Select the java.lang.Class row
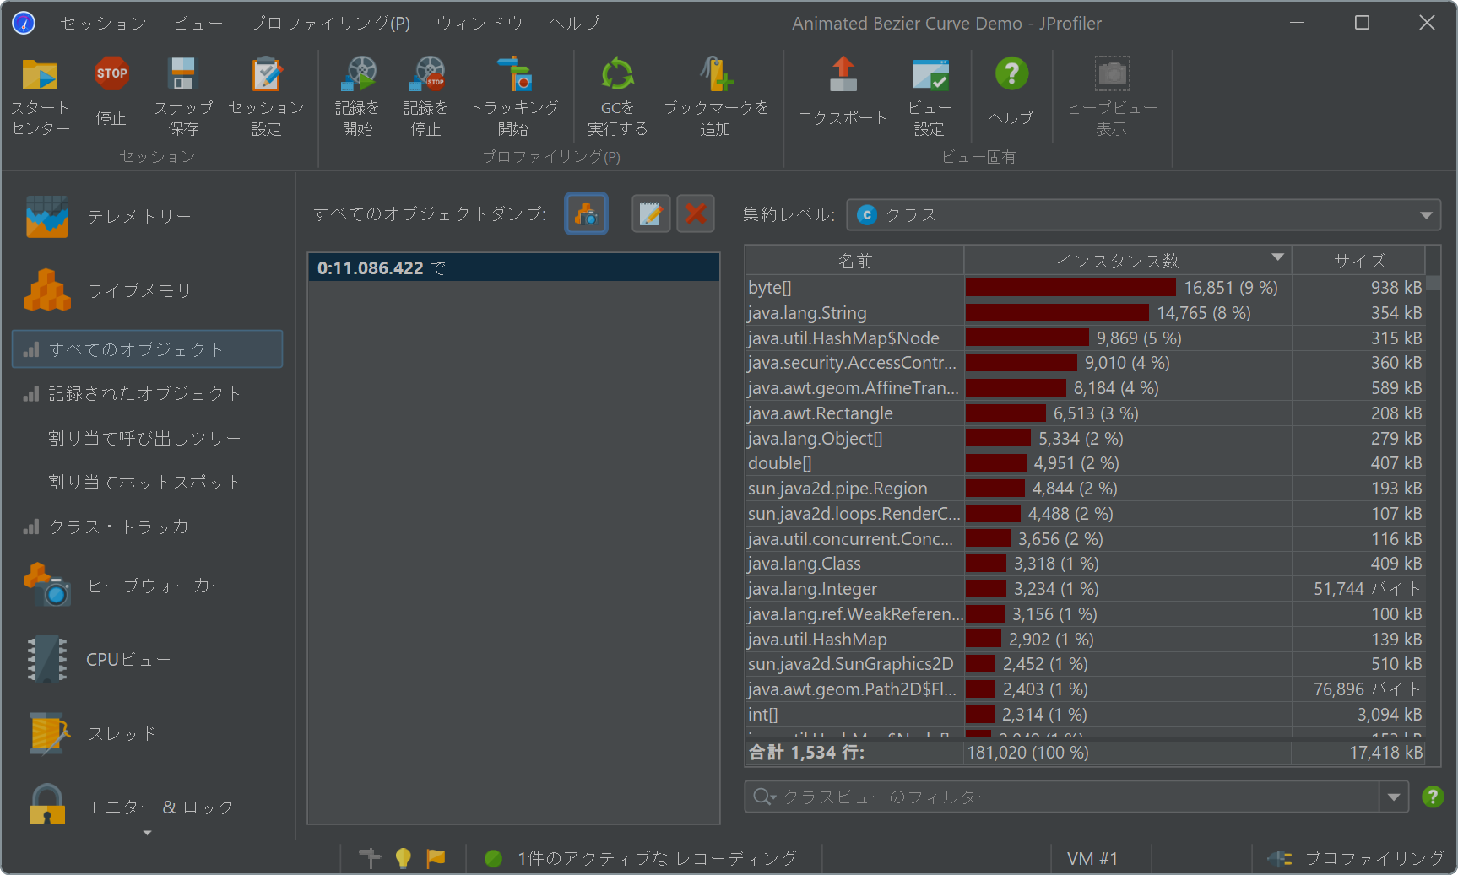The image size is (1458, 875). pos(1085,564)
